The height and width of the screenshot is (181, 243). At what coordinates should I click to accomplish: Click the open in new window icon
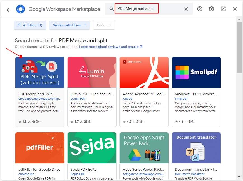(x=223, y=9)
